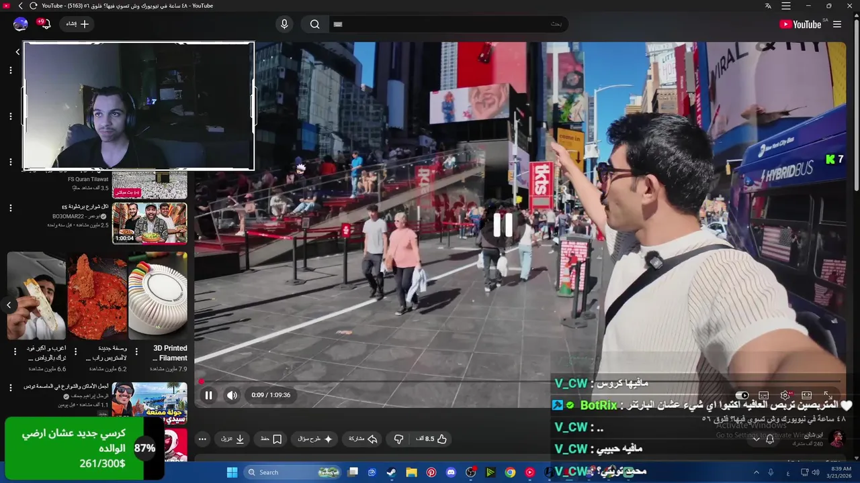Toggle theater mode in the player

tap(806, 395)
